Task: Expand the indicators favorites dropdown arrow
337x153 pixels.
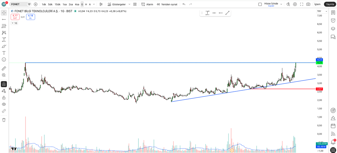Action: (129, 4)
